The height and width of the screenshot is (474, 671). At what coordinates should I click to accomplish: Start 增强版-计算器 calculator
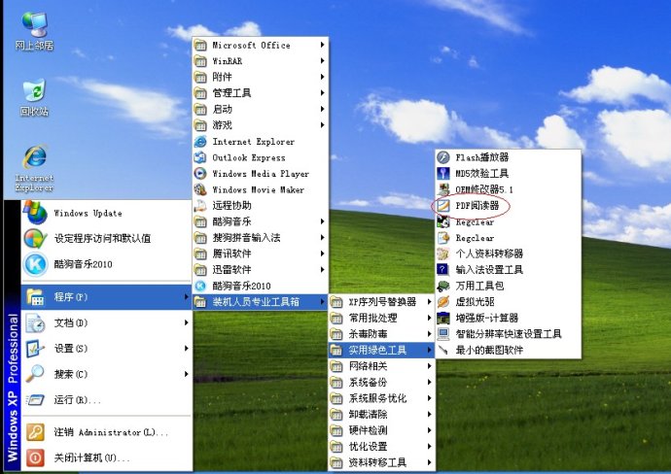pyautogui.click(x=508, y=318)
